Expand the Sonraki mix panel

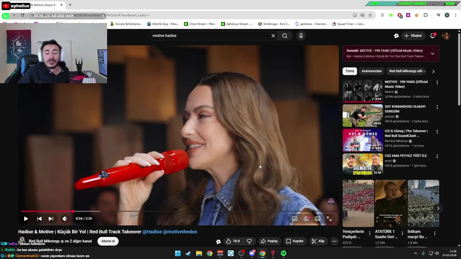point(433,54)
